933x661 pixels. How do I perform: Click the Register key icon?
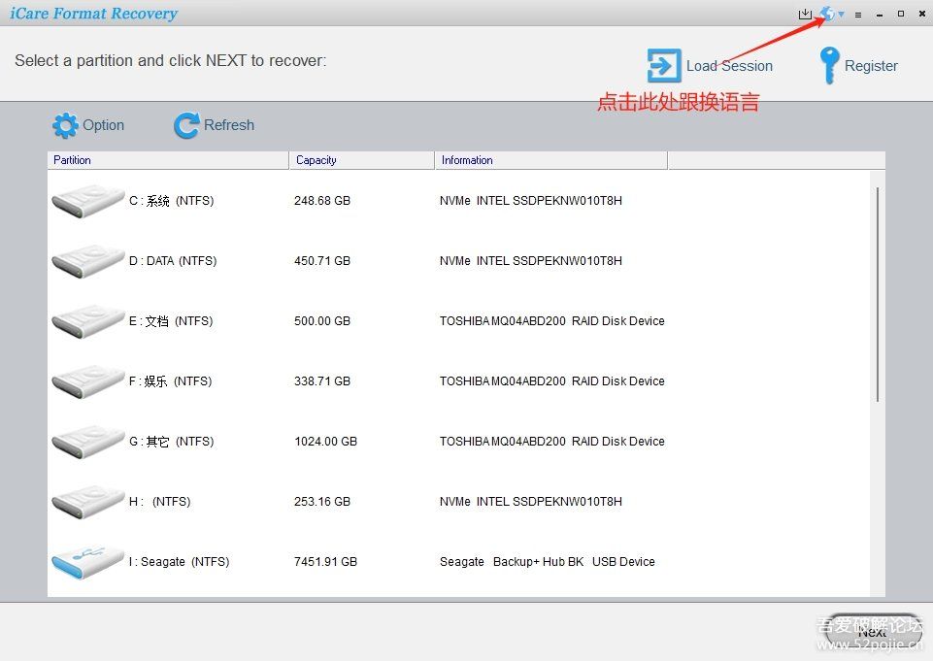coord(829,66)
